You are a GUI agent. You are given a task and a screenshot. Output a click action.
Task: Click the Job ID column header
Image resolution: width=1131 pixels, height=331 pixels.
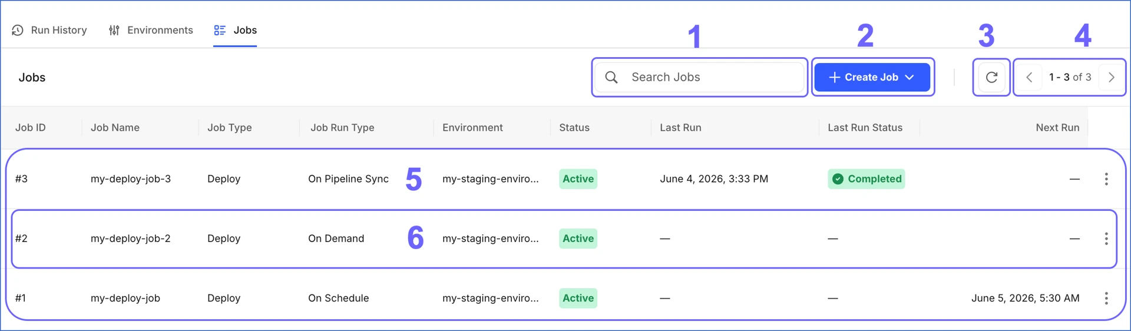(x=31, y=128)
